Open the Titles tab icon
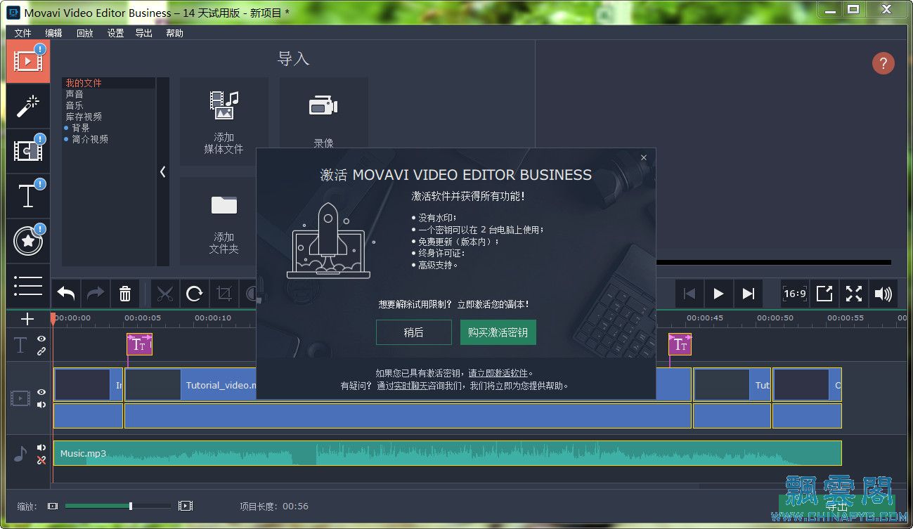The width and height of the screenshot is (913, 529). click(x=28, y=196)
